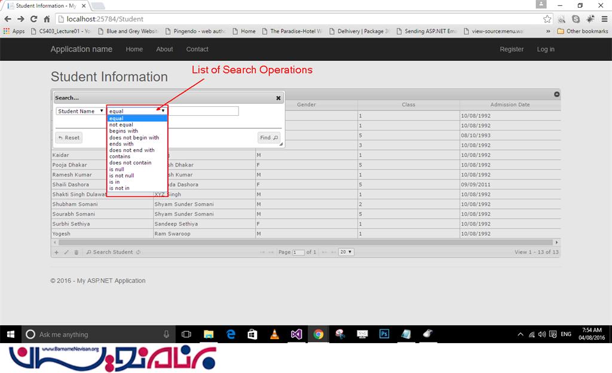Close the Search dialog with the X

[278, 98]
